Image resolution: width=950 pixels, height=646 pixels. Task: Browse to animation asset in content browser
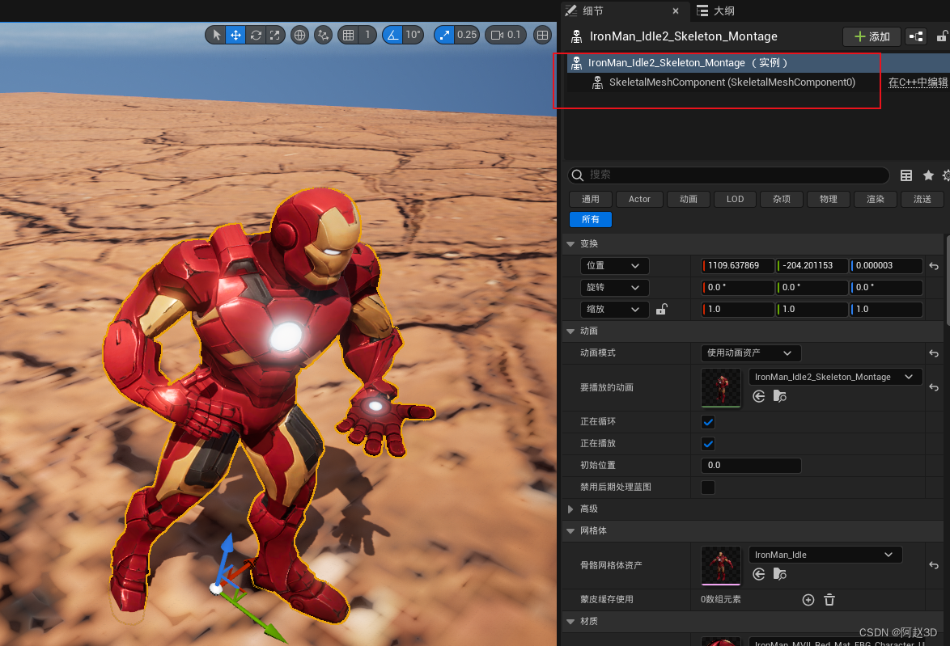780,396
